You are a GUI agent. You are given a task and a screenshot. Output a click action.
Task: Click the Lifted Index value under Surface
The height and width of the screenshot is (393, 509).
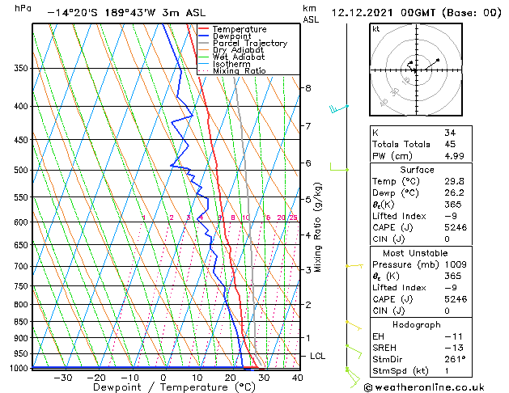451,216
